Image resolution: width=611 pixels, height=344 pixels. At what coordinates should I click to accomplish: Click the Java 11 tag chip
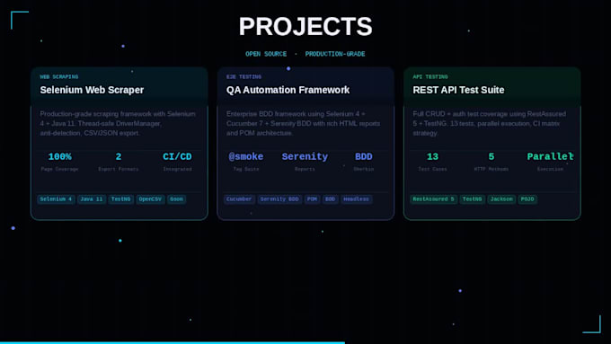[92, 199]
